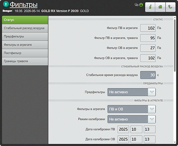Click the teal logo beside Фильтры title
178x146 pixels.
pyautogui.click(x=6, y=4)
